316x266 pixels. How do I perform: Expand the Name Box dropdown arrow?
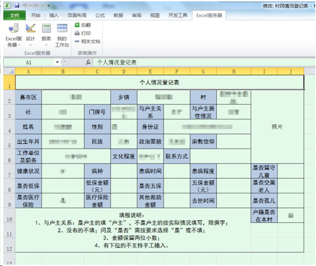(x=58, y=62)
